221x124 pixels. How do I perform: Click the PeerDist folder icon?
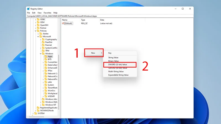click(43, 42)
